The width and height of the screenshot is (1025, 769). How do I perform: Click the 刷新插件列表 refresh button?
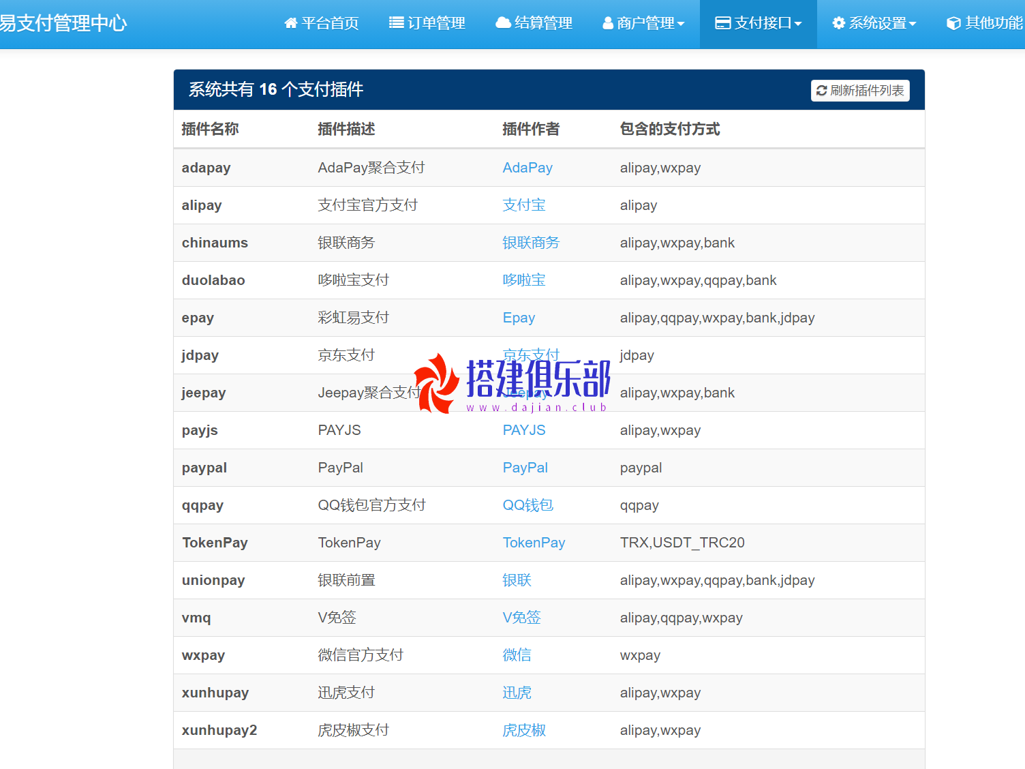(x=860, y=91)
